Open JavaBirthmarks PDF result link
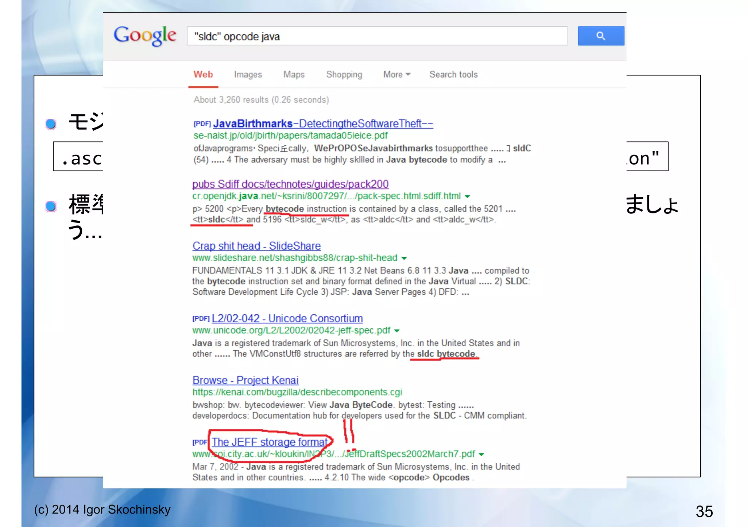This screenshot has width=747, height=527. tap(322, 124)
